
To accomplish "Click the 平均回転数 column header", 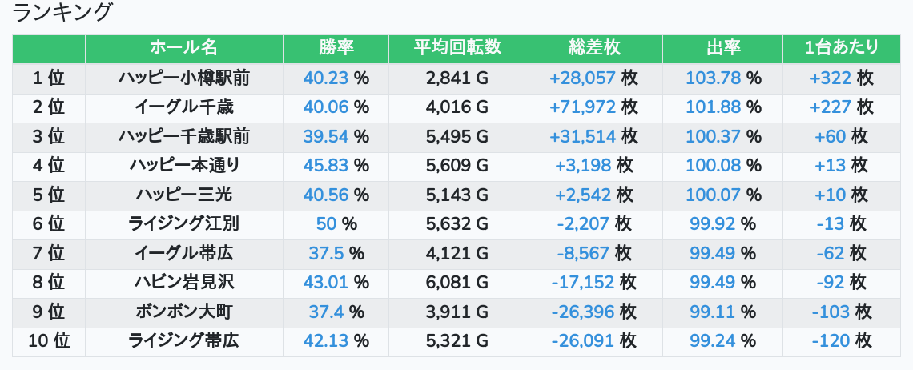I will coord(456,48).
